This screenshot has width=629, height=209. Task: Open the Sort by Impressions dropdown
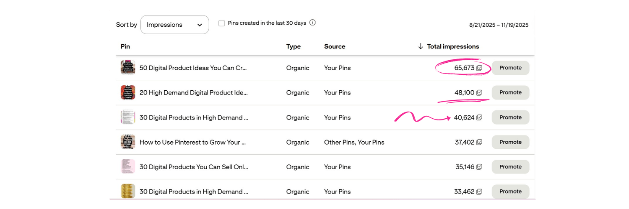point(174,25)
